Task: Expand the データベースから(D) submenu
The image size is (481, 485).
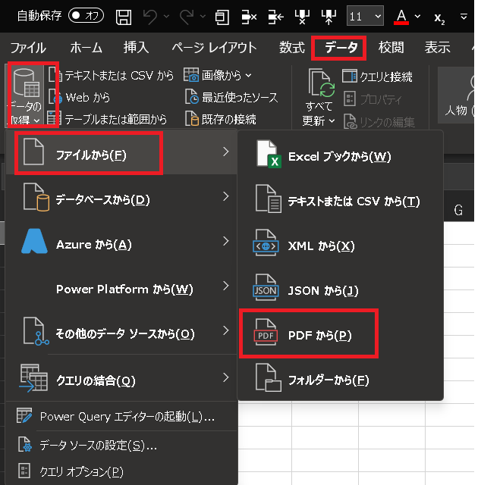Action: tap(121, 198)
